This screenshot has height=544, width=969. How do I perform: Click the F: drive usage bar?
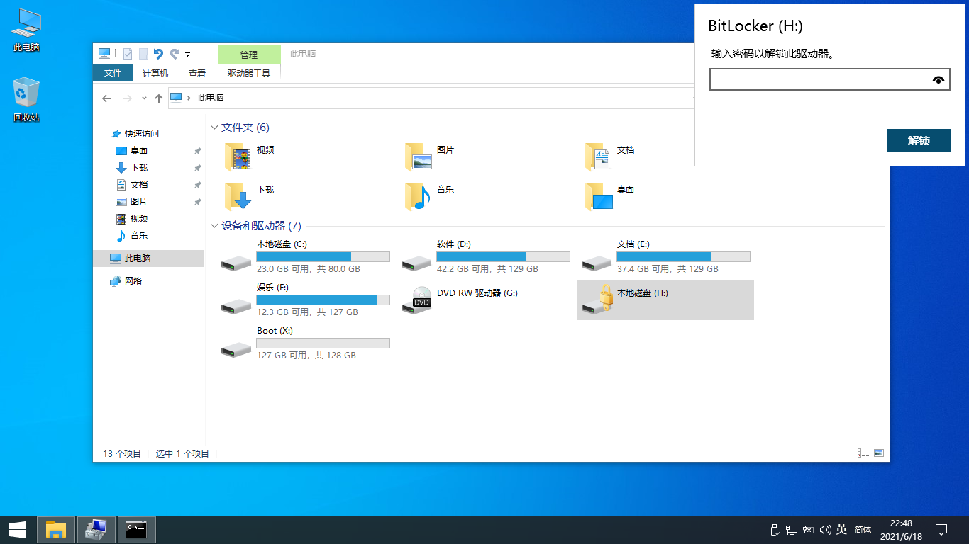pyautogui.click(x=323, y=300)
